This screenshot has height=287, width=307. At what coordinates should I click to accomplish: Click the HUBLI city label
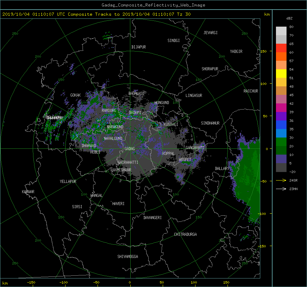tap(95, 152)
